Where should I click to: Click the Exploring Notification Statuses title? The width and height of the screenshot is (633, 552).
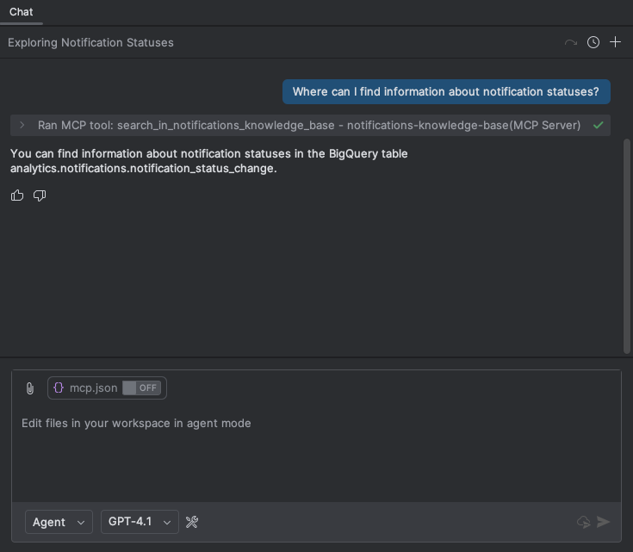click(90, 42)
